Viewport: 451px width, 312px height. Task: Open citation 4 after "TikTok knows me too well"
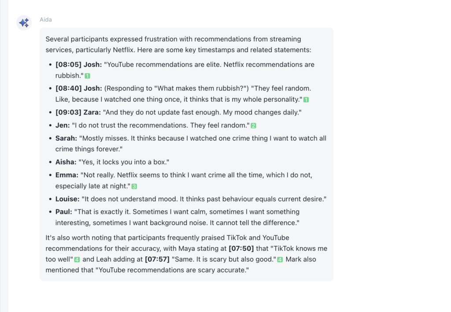pos(77,260)
